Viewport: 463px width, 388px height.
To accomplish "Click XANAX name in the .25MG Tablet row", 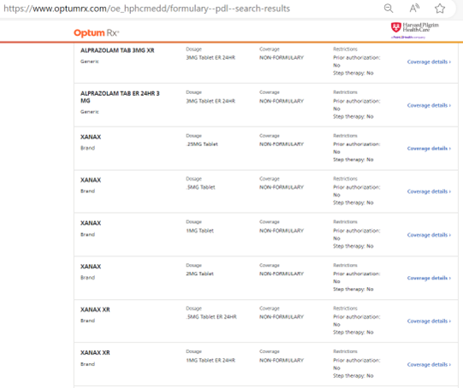I will [x=91, y=137].
